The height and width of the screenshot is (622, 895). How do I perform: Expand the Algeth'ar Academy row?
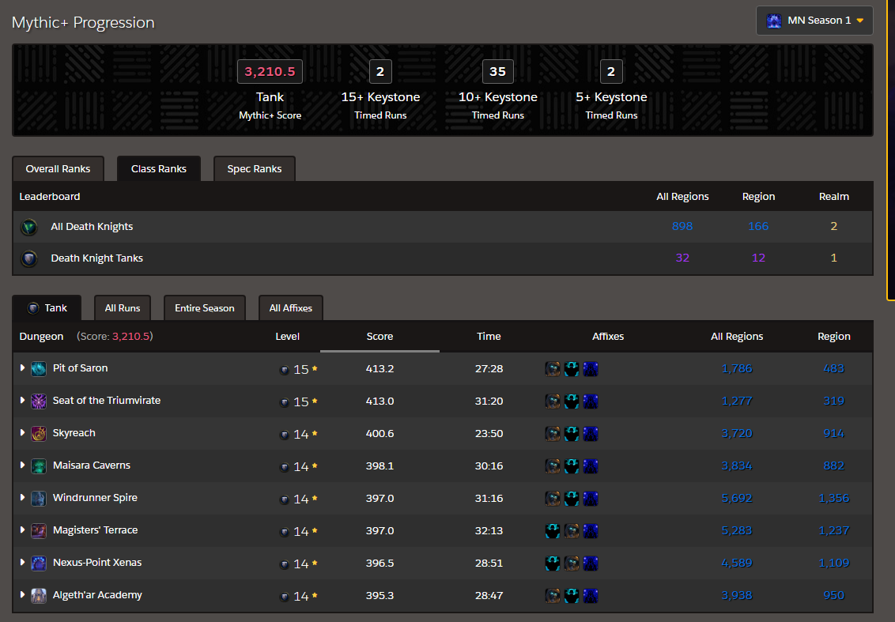pyautogui.click(x=22, y=594)
